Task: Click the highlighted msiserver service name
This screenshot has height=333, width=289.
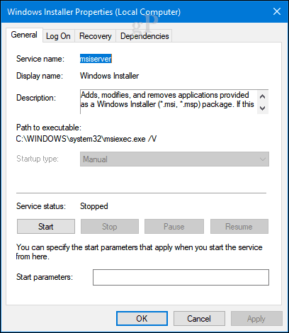Action: 96,59
